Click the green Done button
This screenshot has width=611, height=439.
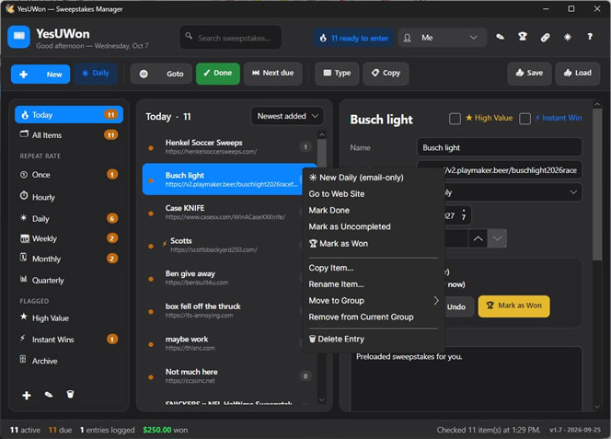(218, 74)
